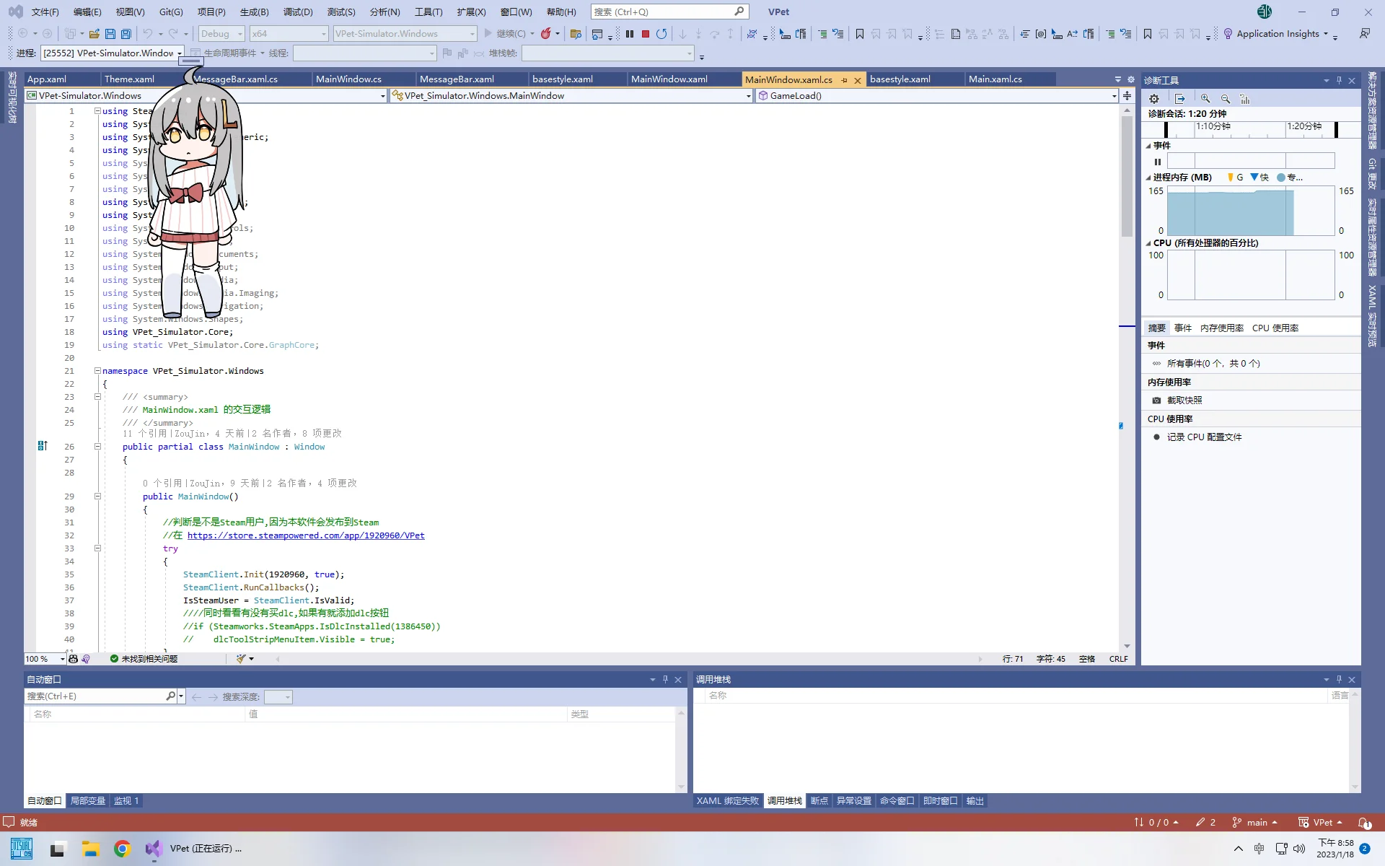This screenshot has width=1385, height=866.
Task: Switch to the Main.xaml.cs tab
Action: tap(995, 79)
